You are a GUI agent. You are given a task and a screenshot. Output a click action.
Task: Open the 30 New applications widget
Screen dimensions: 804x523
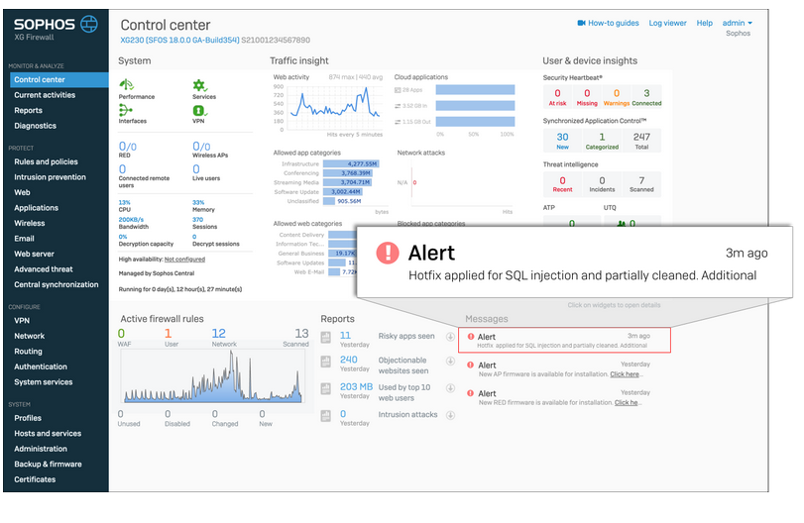(562, 141)
